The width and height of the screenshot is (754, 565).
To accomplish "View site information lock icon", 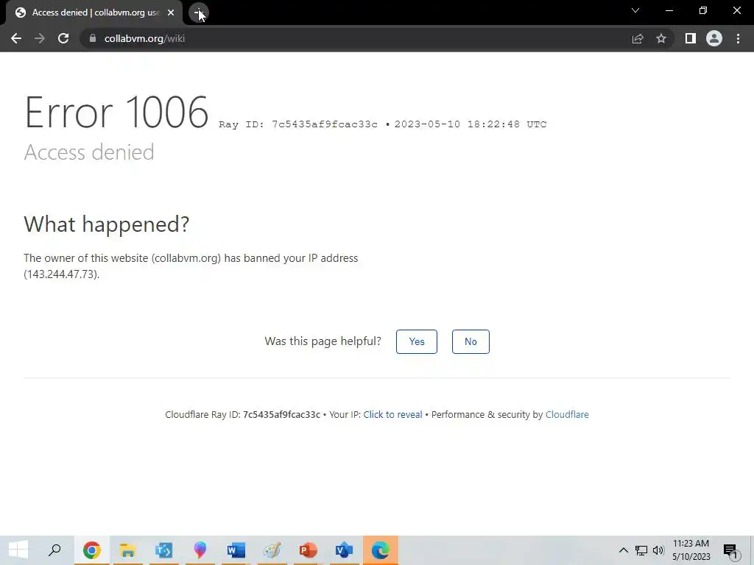I will [93, 38].
